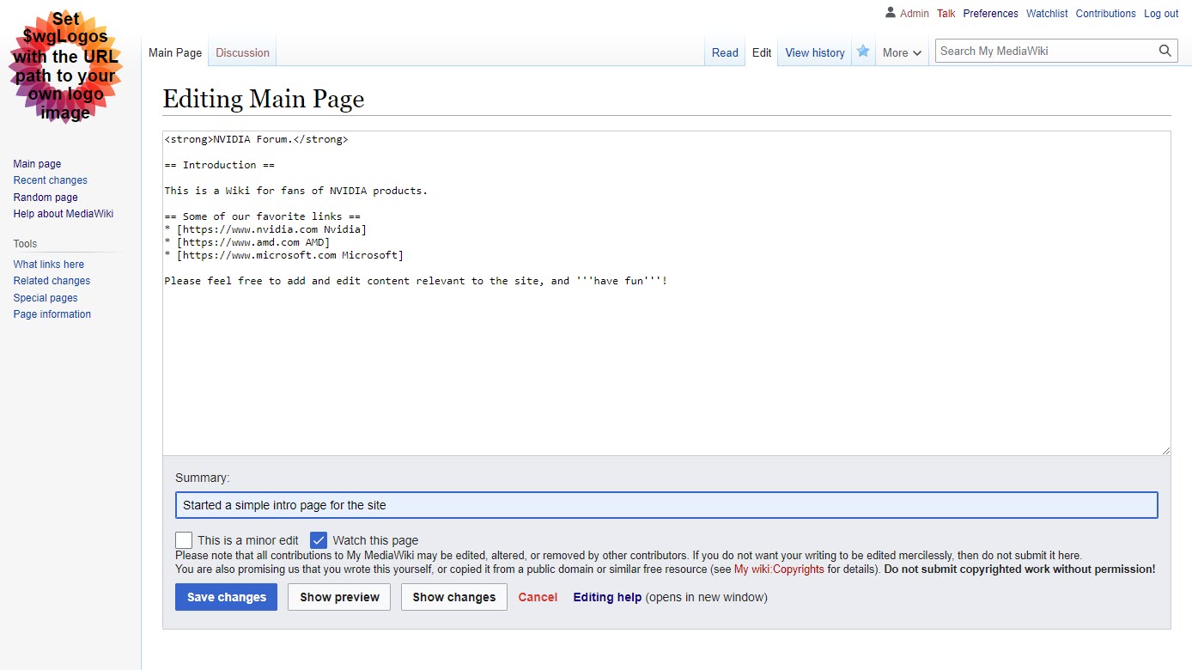This screenshot has height=670, width=1192.
Task: Open the View history tab
Action: pyautogui.click(x=815, y=52)
